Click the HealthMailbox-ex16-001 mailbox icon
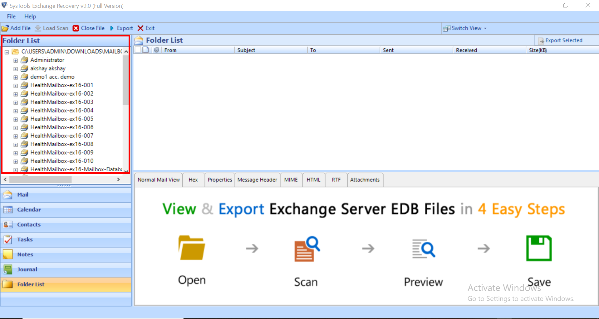This screenshot has width=599, height=319. point(24,85)
